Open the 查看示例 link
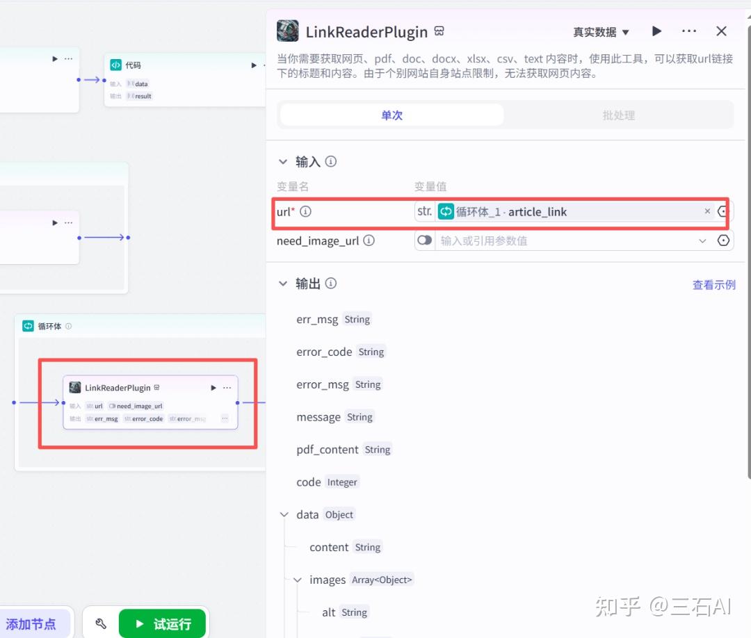This screenshot has width=751, height=638. pyautogui.click(x=713, y=285)
